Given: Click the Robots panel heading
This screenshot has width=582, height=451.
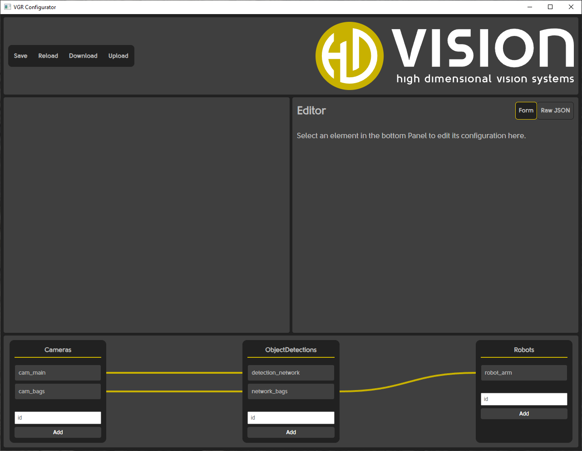Looking at the screenshot, I should coord(524,350).
